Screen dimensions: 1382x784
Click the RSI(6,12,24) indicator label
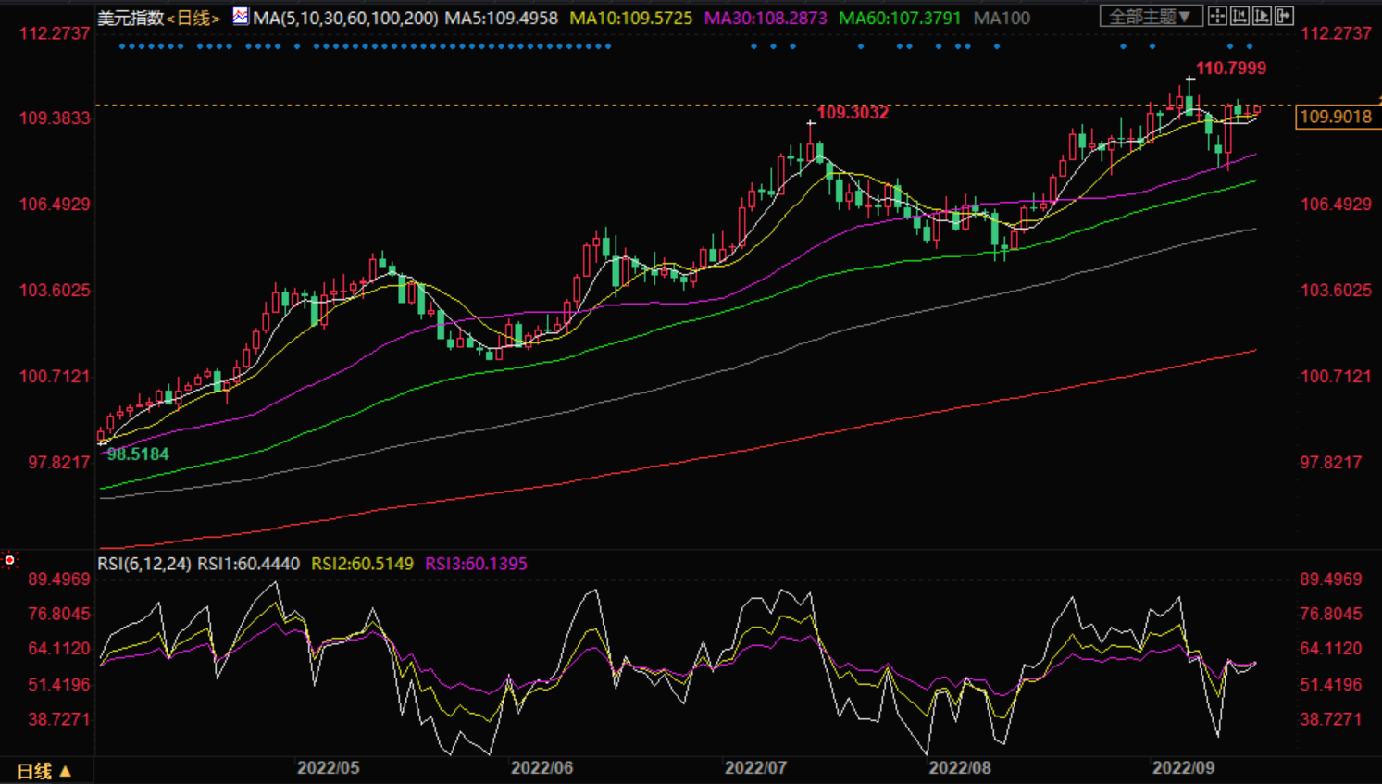pyautogui.click(x=144, y=564)
